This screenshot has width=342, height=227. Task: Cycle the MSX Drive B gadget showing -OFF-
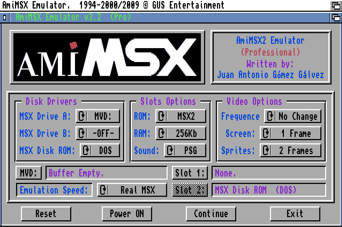[x=98, y=133]
